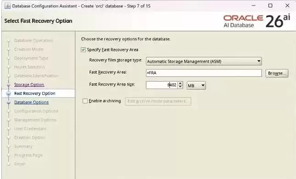296x179 pixels.
Task: Uncheck Specify Fast Recovery Area checkbox
Action: pyautogui.click(x=83, y=49)
